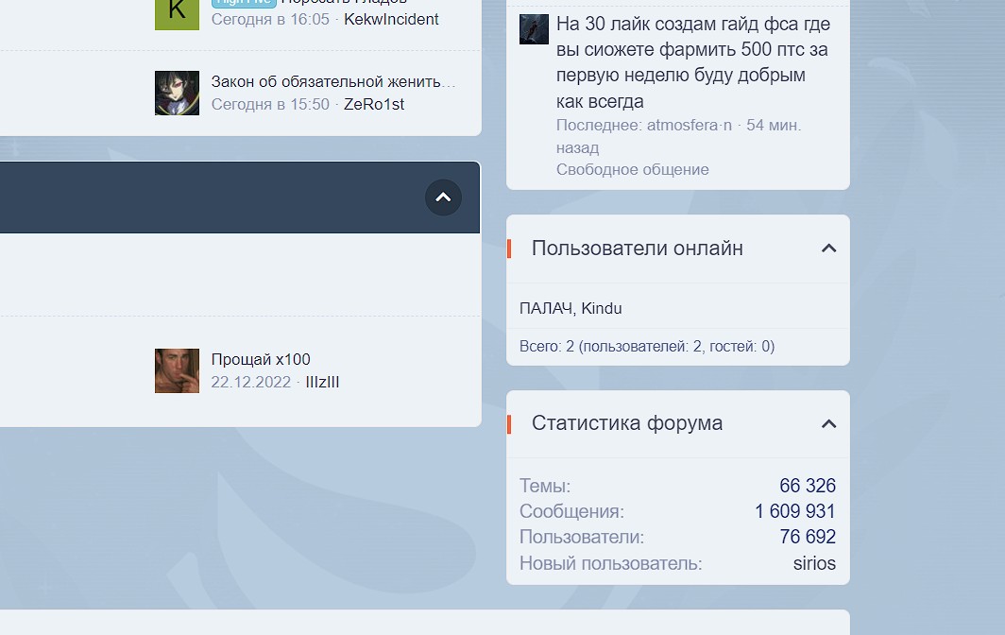Open the thread 'Закон об обязательной женить…'
Viewport: 1005px width, 635px height.
[332, 81]
